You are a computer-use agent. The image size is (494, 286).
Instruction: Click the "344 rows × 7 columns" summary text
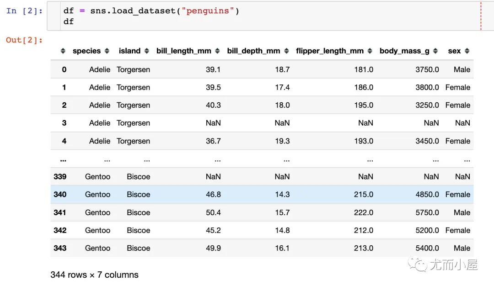(94, 275)
